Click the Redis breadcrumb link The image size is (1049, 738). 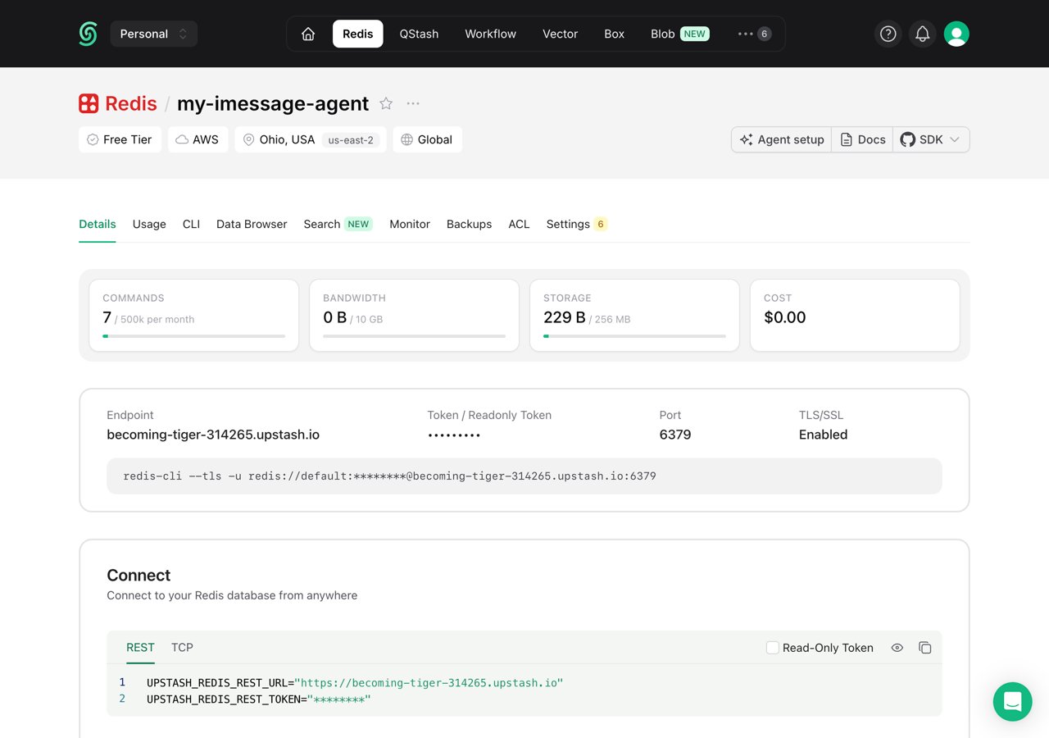(x=131, y=103)
